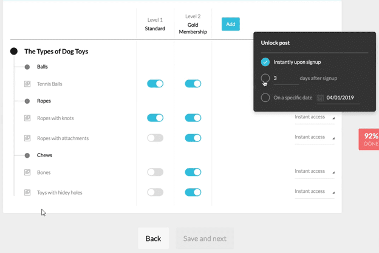This screenshot has height=253, width=379.
Task: Enable Standard access for Ropes with attachments
Action: coord(155,138)
